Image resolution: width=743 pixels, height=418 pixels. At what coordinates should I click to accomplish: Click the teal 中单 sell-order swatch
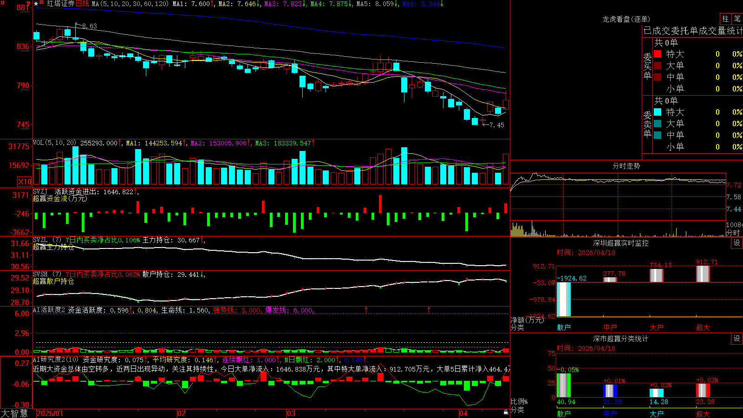pyautogui.click(x=658, y=135)
